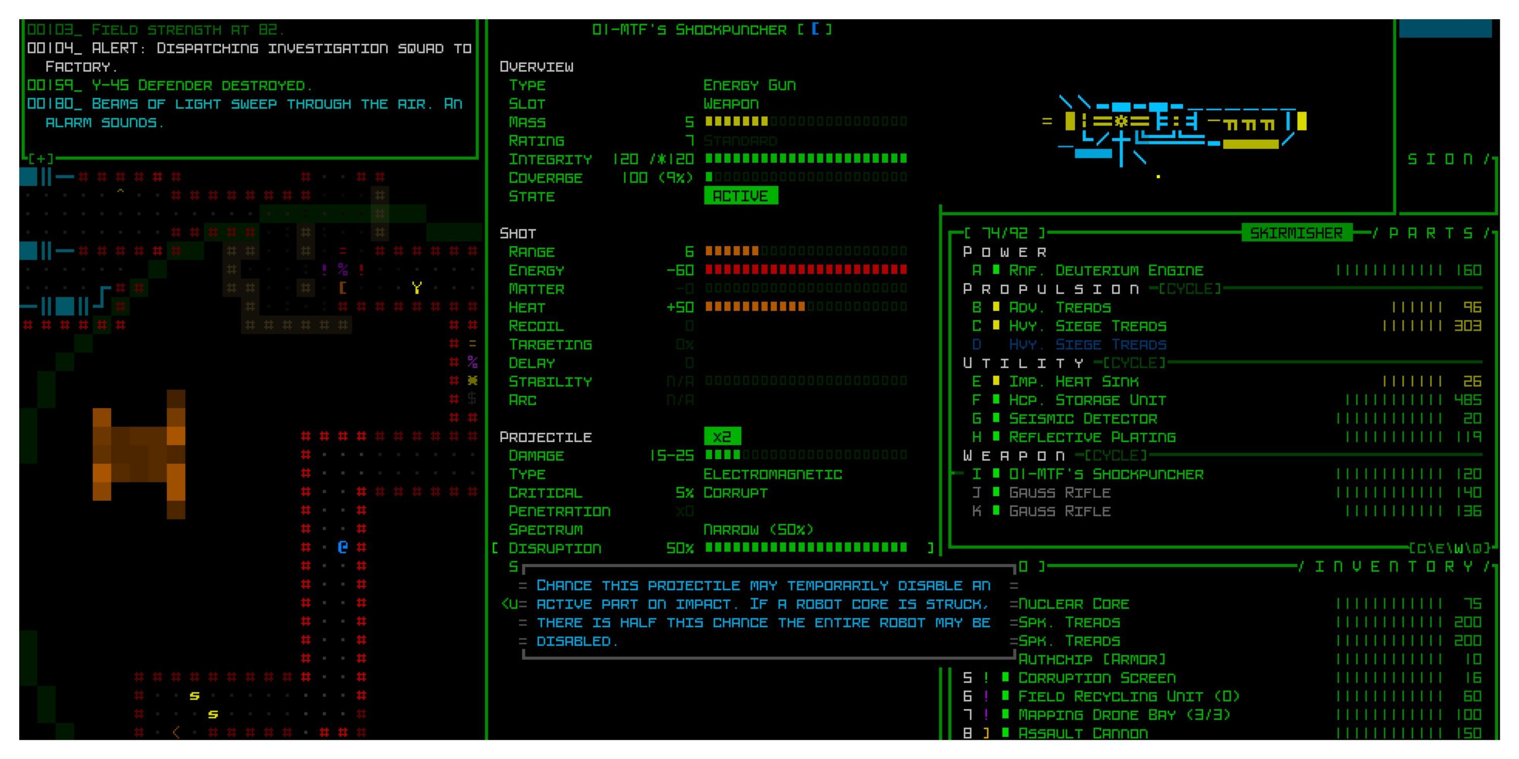Toggle Imp. Heat Sink state
This screenshot has width=1519, height=759.
click(996, 381)
